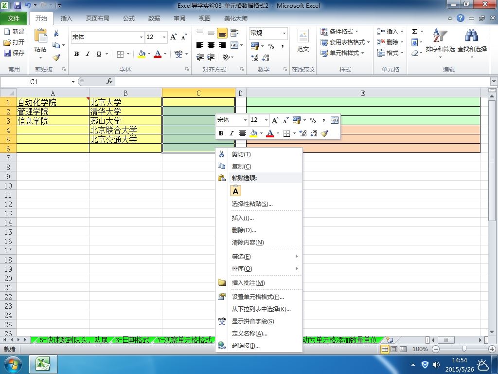Toggle center horizontal alignment in ribbon
The image size is (498, 374).
pos(211,45)
